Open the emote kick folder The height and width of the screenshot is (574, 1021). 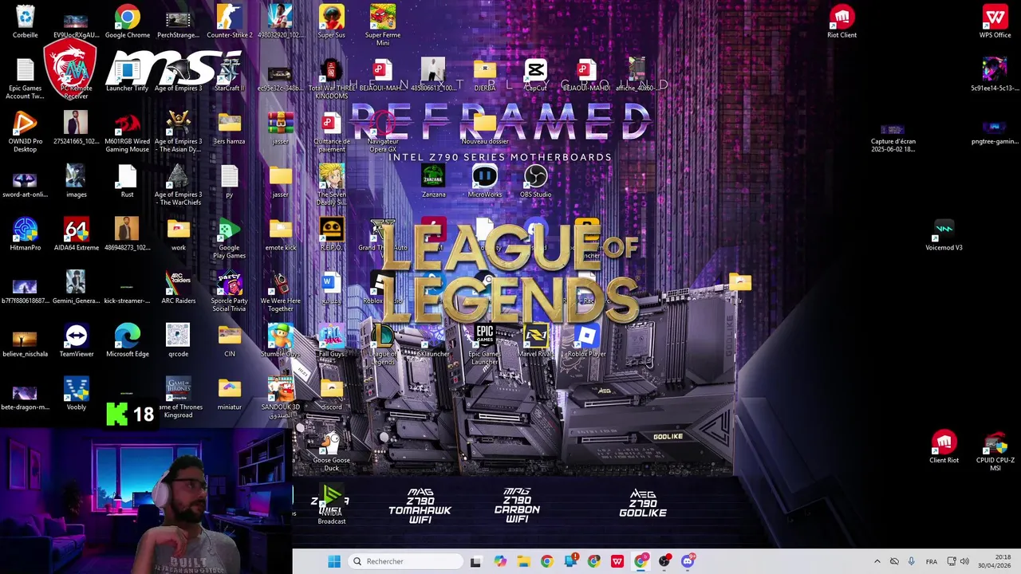(x=281, y=235)
